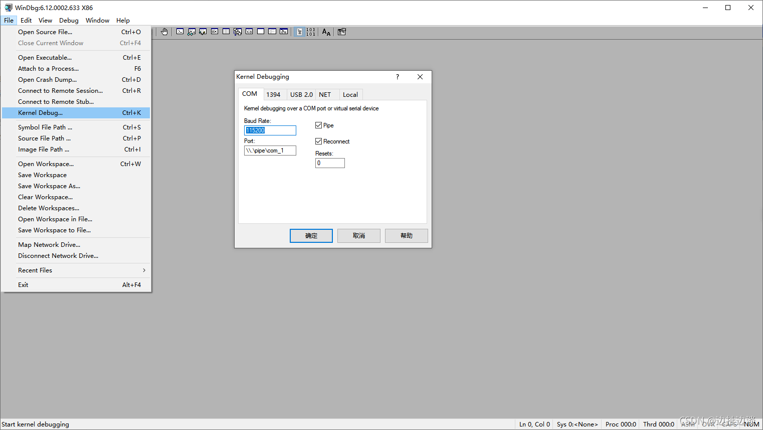Open the Scratch Pad window toolbar icon
763x430 pixels.
[x=261, y=32]
